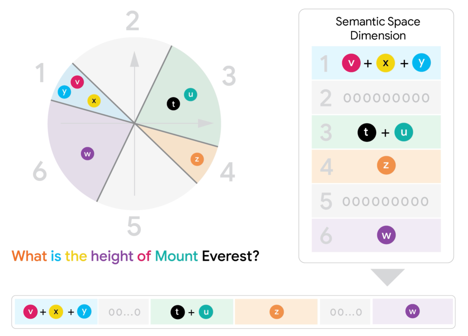Select the teal u circle in pie sector 3

(x=191, y=95)
